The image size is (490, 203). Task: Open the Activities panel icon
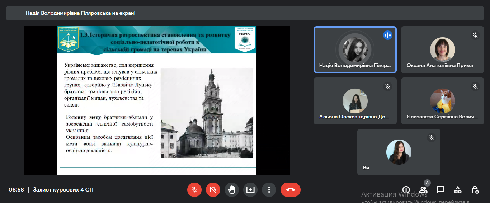click(458, 190)
